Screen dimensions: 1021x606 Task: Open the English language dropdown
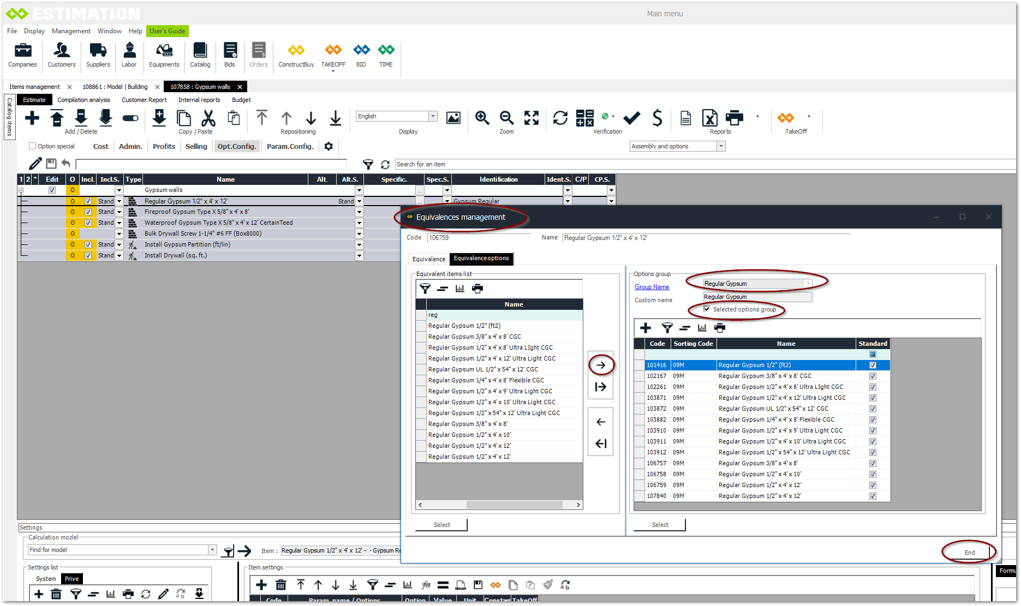[x=433, y=116]
